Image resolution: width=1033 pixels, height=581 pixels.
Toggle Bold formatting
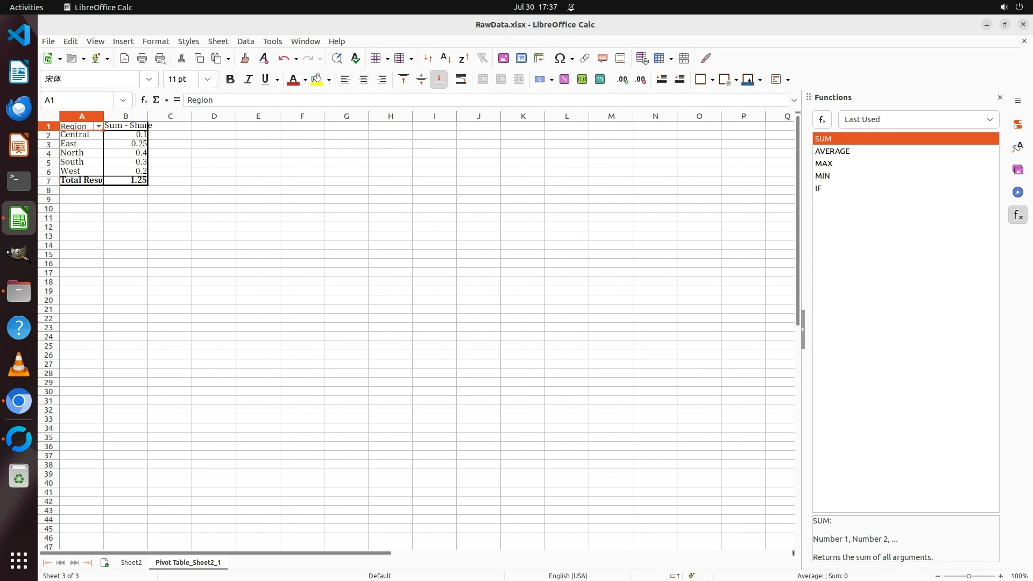point(230,79)
